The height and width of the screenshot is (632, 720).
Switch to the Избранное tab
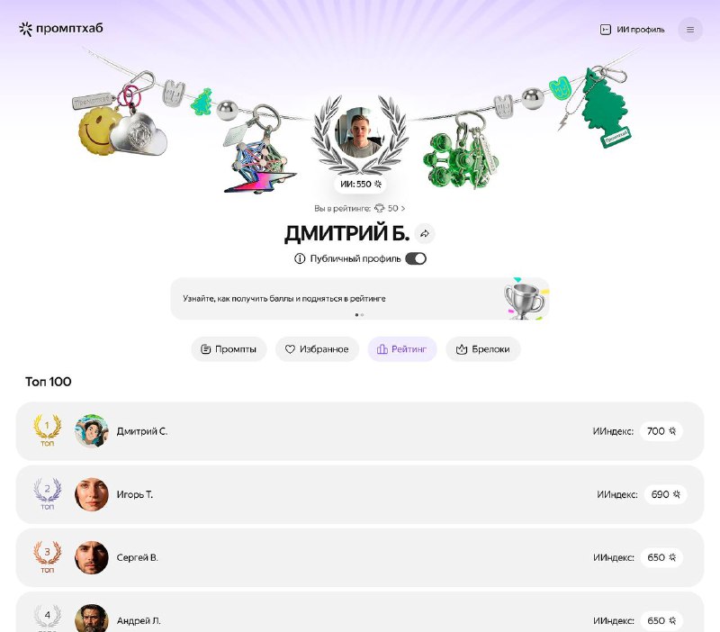click(317, 349)
